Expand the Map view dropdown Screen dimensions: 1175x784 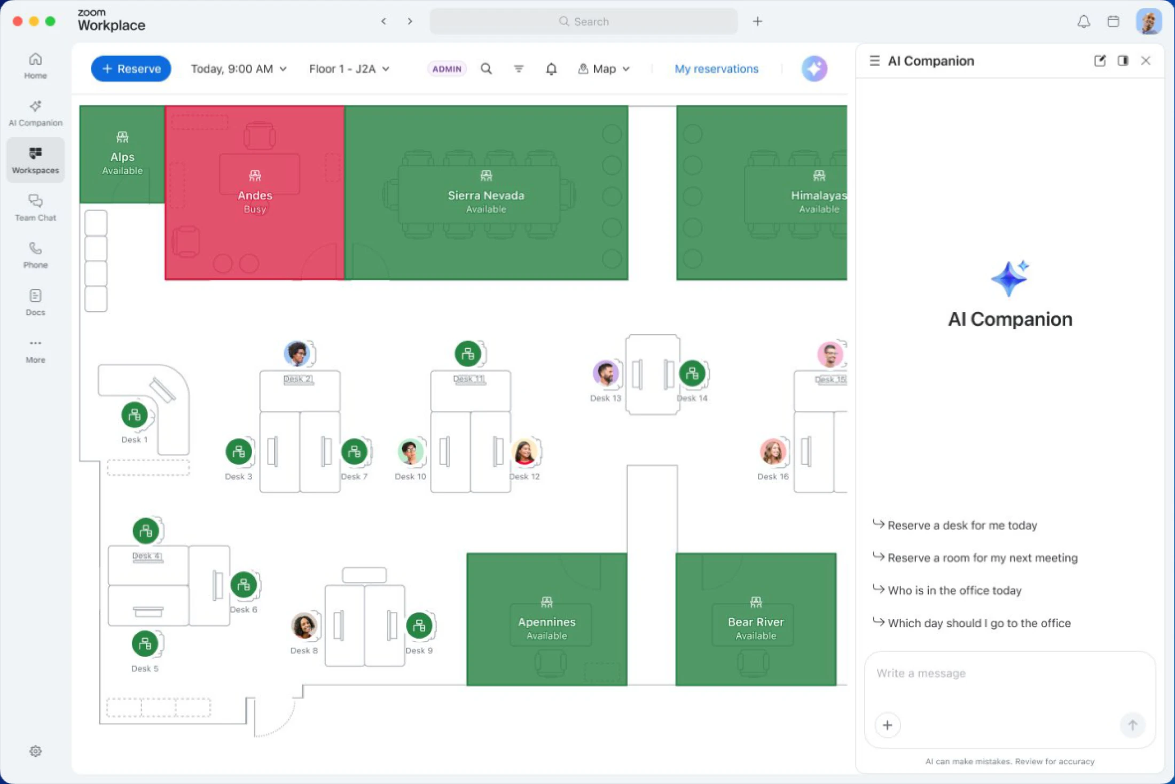(604, 68)
